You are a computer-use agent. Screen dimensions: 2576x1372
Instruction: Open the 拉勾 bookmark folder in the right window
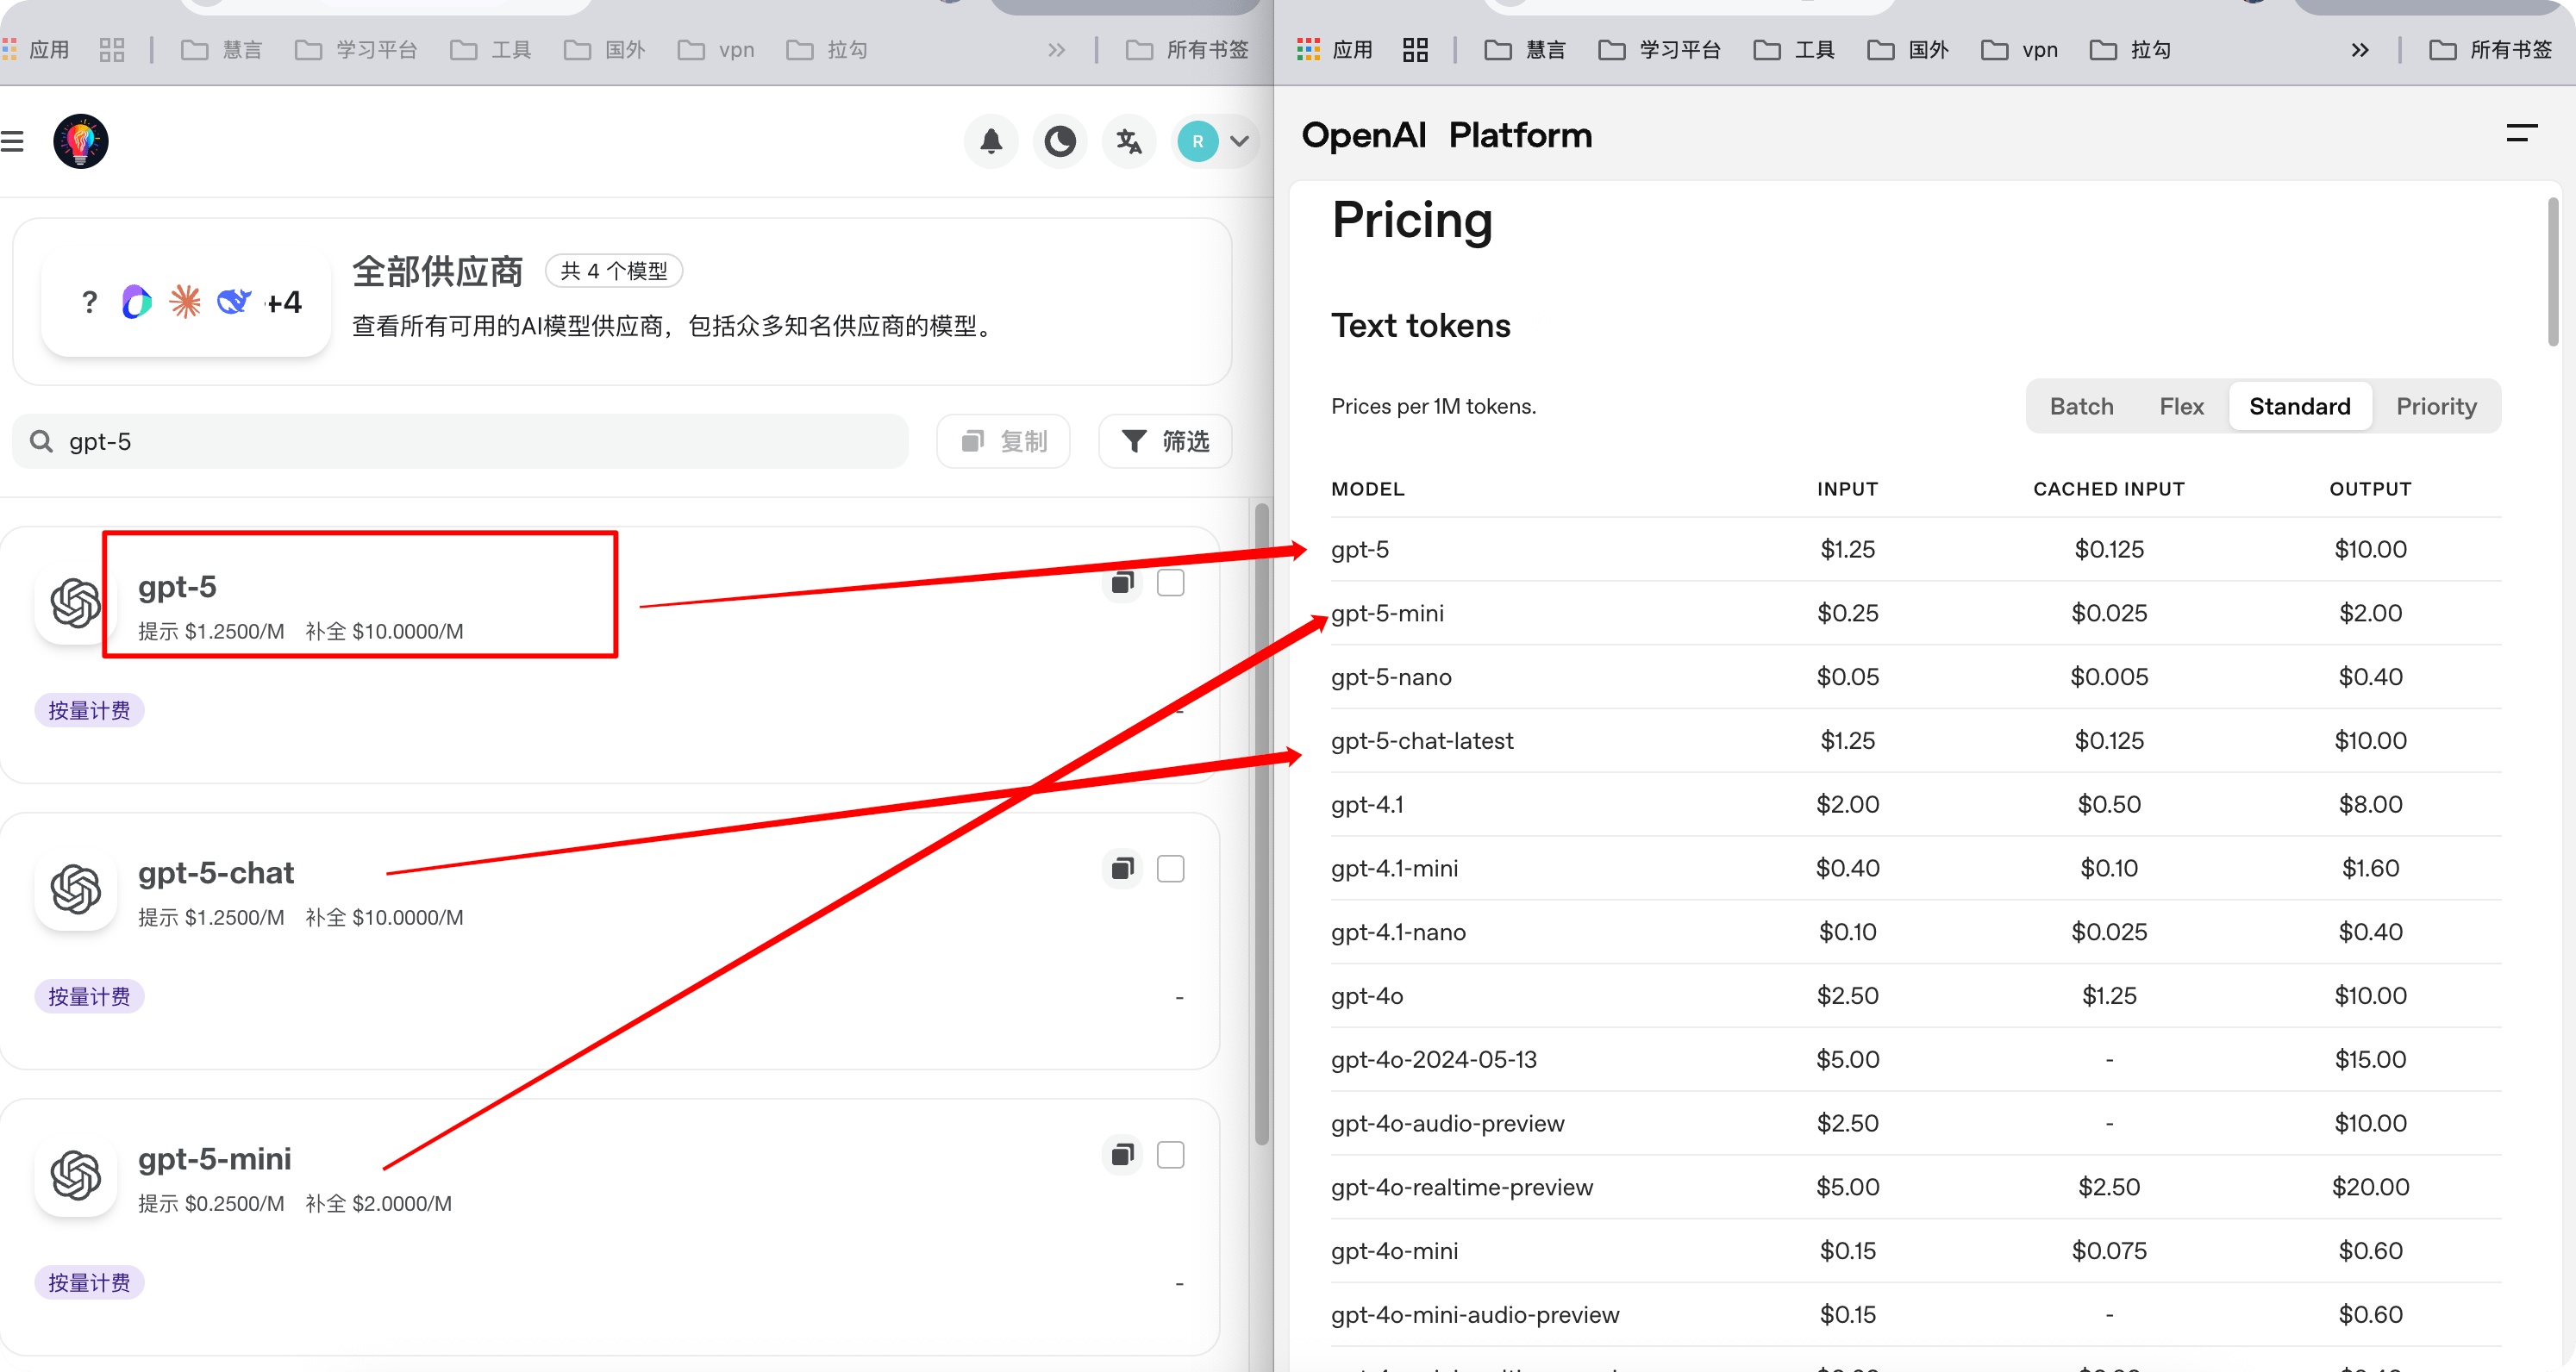2131,50
